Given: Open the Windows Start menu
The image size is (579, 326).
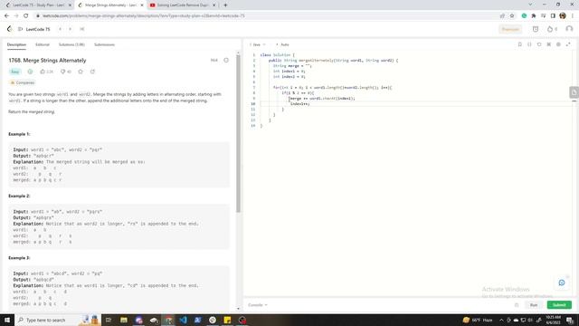Looking at the screenshot, I should point(7,320).
